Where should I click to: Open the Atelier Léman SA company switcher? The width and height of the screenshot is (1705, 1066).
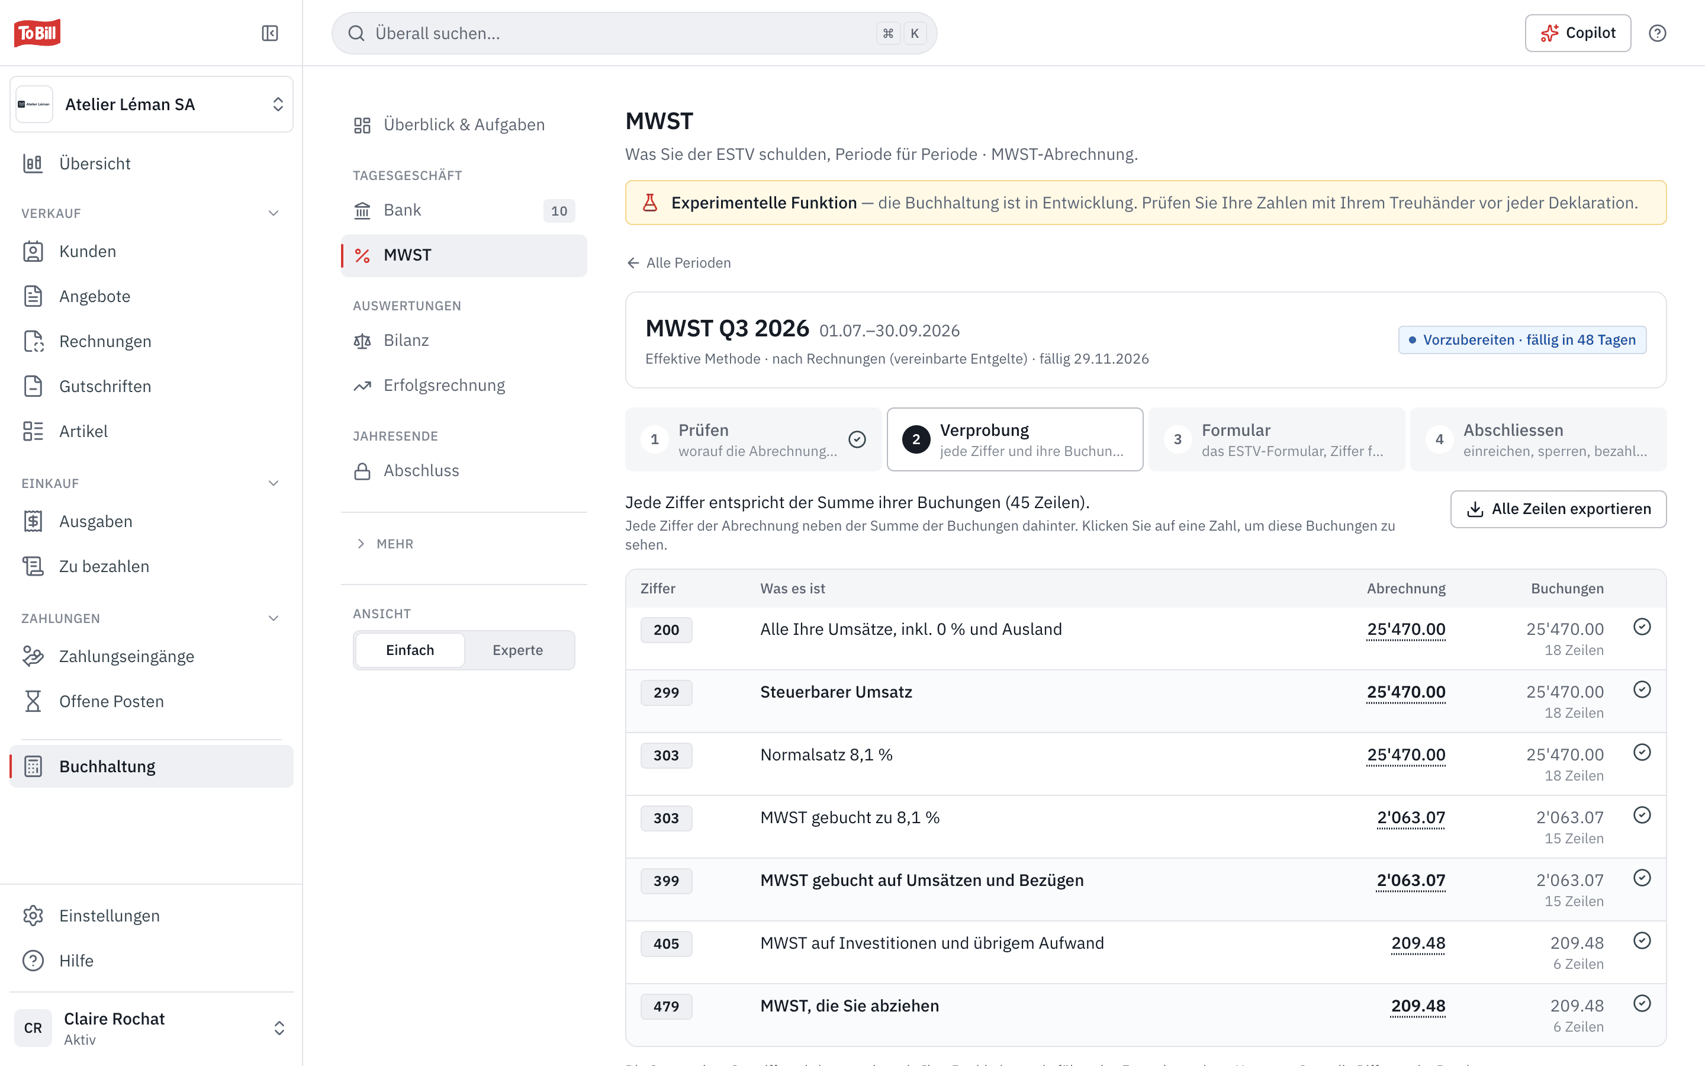point(152,104)
